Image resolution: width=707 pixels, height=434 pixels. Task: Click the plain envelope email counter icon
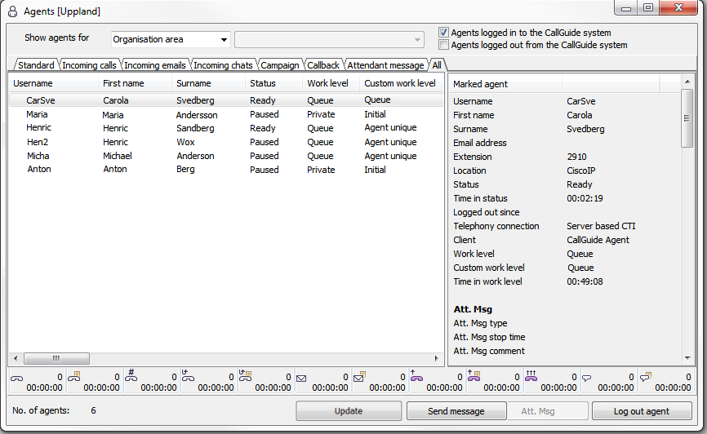click(301, 378)
